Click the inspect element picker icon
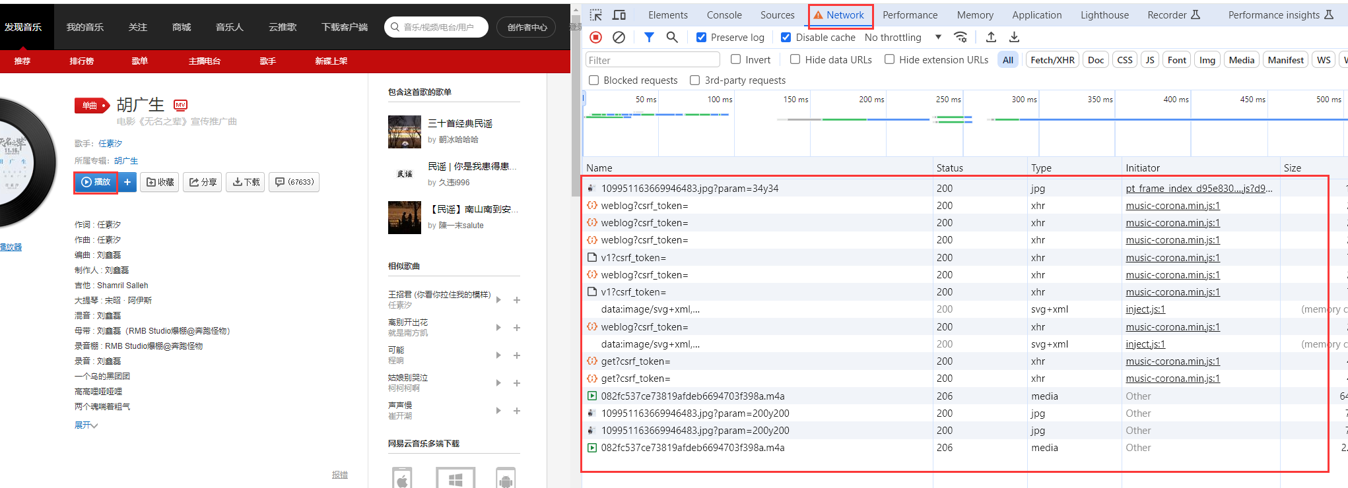1348x488 pixels. 595,15
